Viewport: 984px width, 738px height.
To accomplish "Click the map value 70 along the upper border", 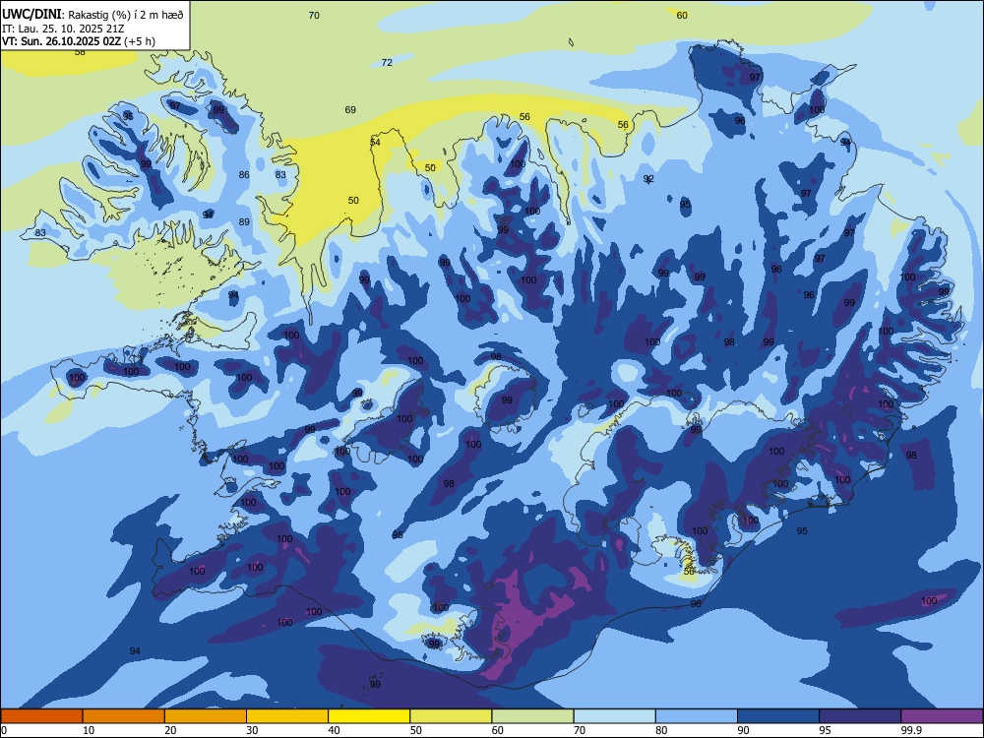I will [315, 15].
